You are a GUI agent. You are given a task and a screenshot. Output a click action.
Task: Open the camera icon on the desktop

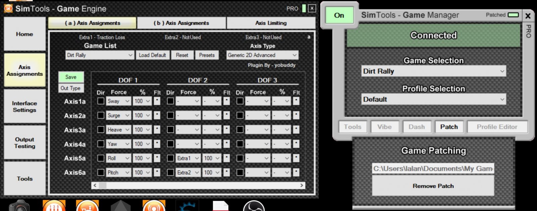point(19,206)
